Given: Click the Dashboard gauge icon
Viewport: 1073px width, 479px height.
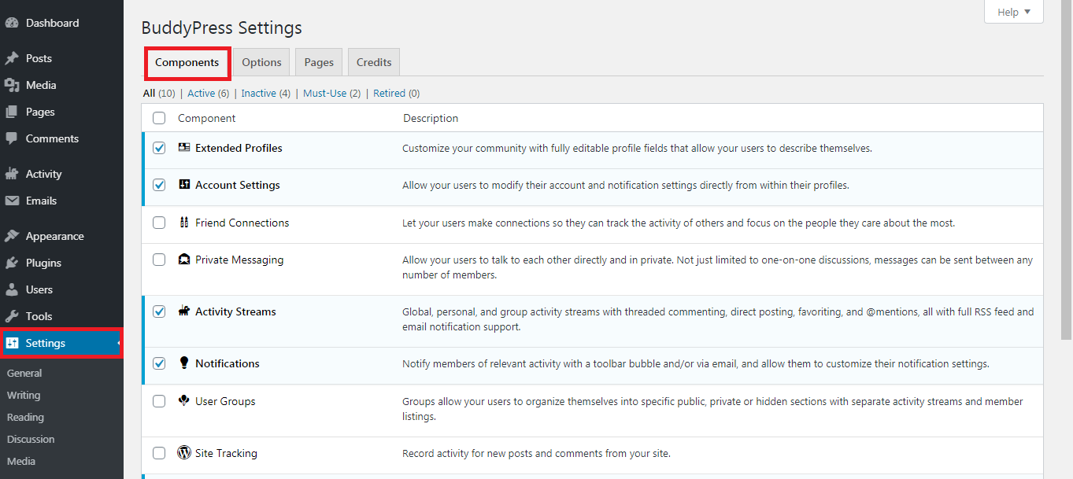Looking at the screenshot, I should point(12,24).
